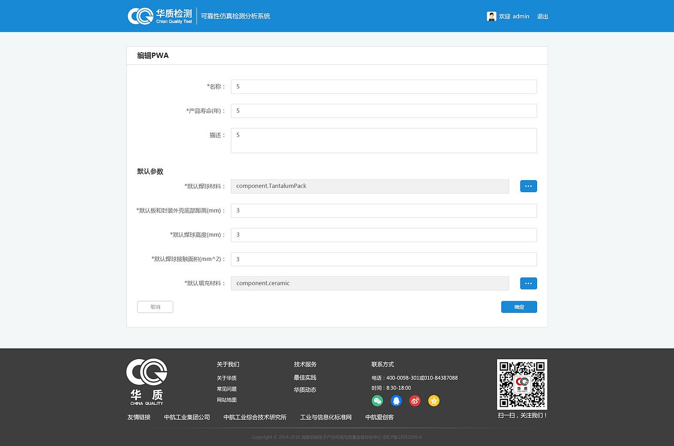
Task: Click the copyright ICP notice text
Action: (x=337, y=437)
